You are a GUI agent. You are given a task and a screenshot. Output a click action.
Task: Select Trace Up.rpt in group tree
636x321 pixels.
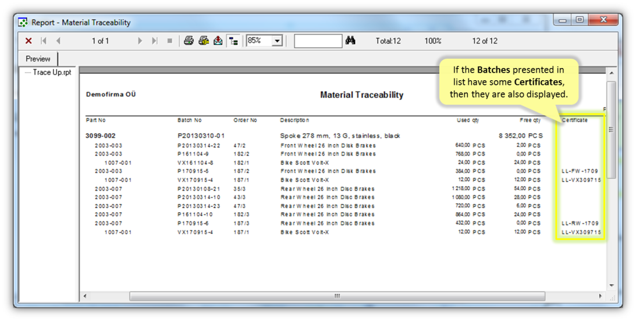tap(52, 72)
